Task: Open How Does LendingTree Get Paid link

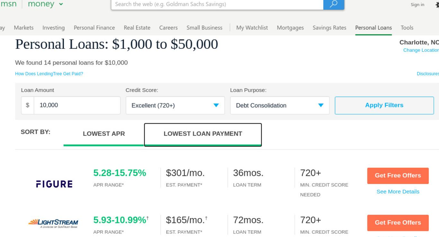Action: tap(49, 74)
